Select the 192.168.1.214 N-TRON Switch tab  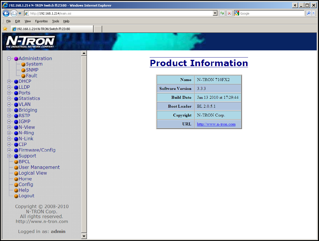tap(52, 29)
